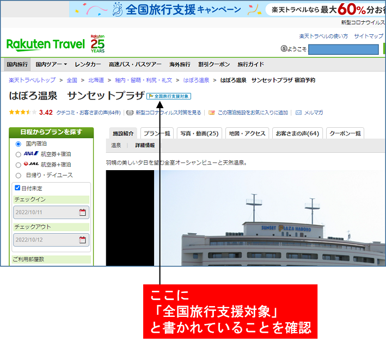Click この宿泊施設をお気に入りに追加 link

coord(253,113)
